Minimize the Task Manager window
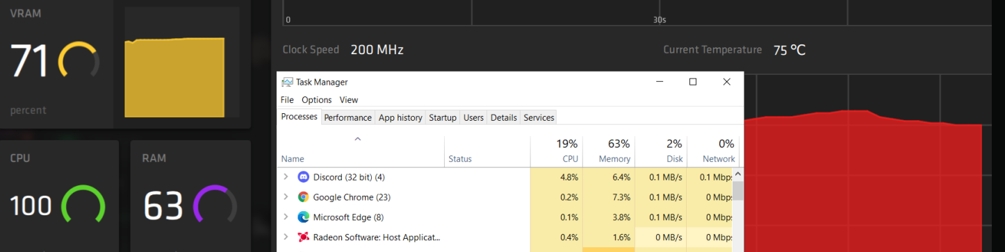Image resolution: width=1005 pixels, height=252 pixels. [x=660, y=82]
